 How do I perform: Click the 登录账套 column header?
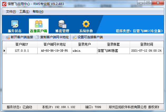pos(113,44)
